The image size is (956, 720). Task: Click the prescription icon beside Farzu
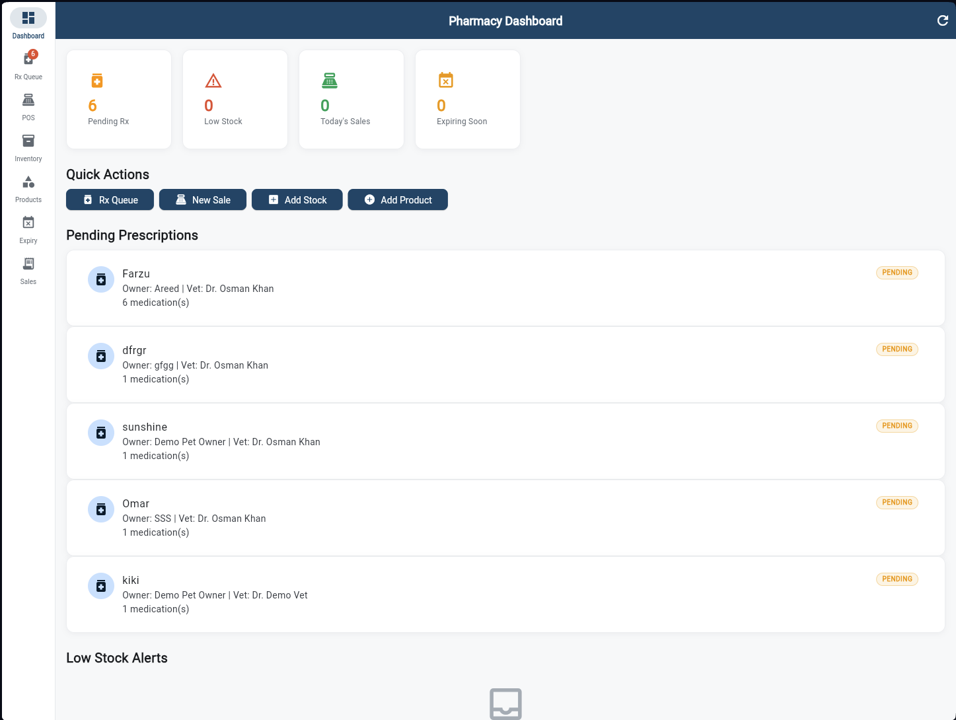100,279
